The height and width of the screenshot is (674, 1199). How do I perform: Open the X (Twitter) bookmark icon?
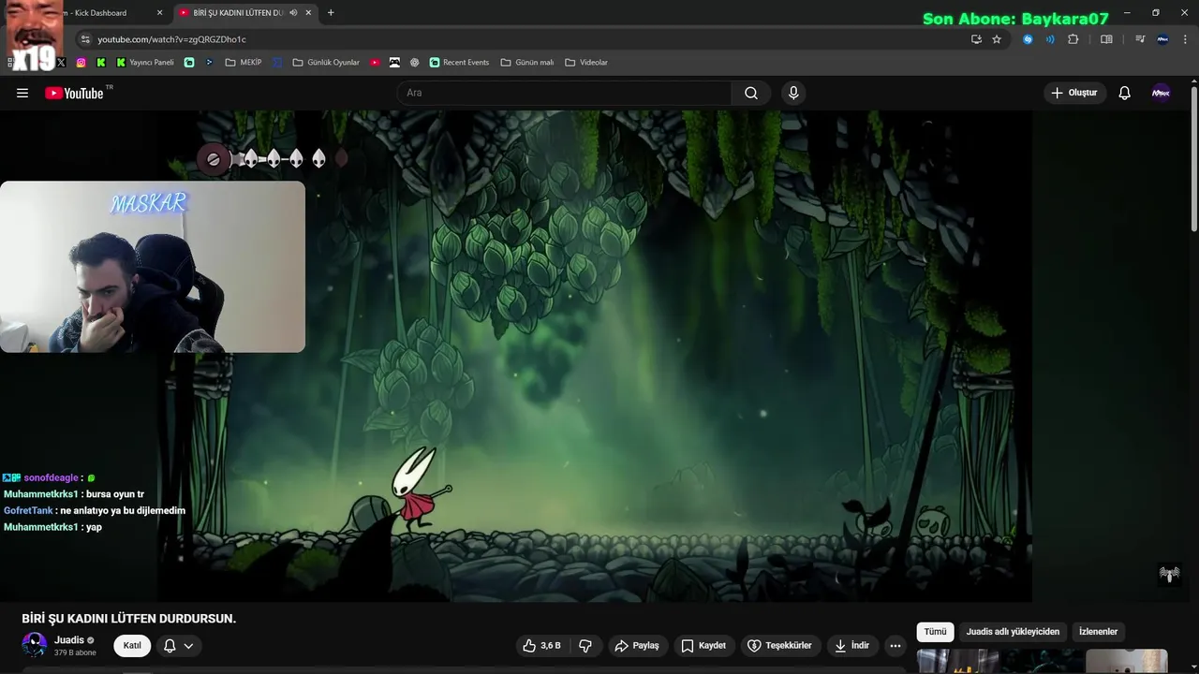61,63
